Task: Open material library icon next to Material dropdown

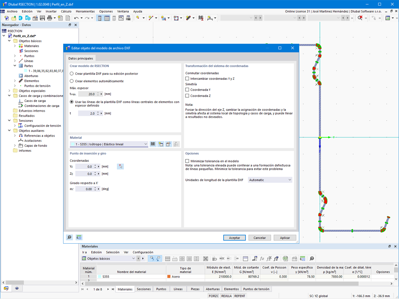Action: pos(153,144)
